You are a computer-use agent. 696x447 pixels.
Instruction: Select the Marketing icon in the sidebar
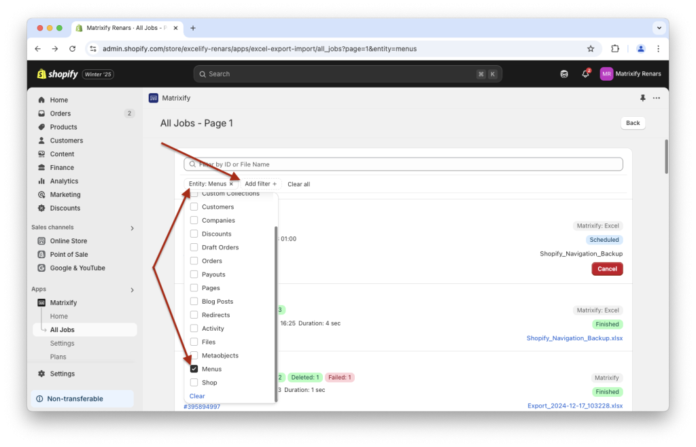click(x=42, y=194)
